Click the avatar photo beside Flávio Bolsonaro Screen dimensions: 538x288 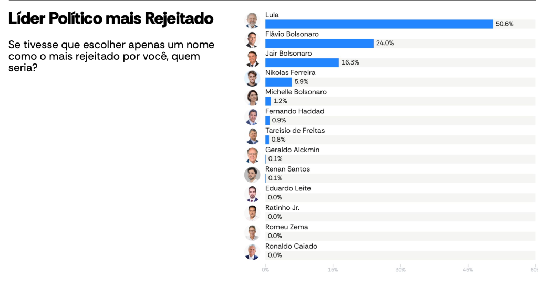[253, 39]
